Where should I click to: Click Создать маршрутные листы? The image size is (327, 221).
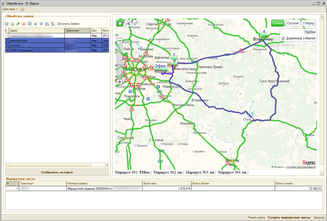289,217
